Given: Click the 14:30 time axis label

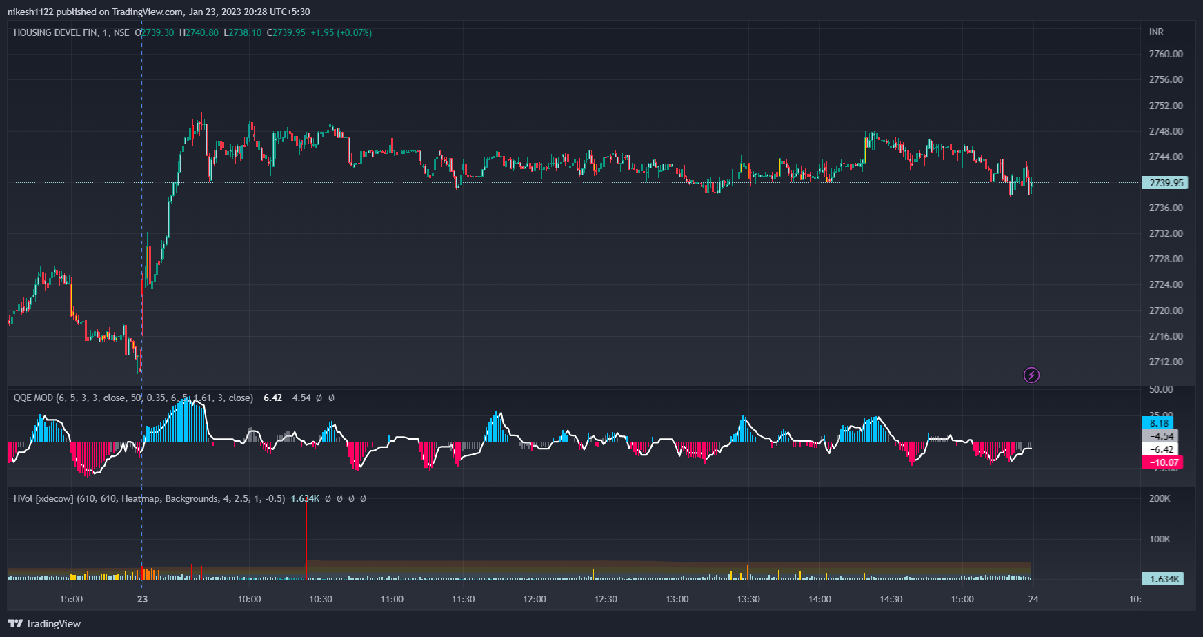Looking at the screenshot, I should click(891, 599).
